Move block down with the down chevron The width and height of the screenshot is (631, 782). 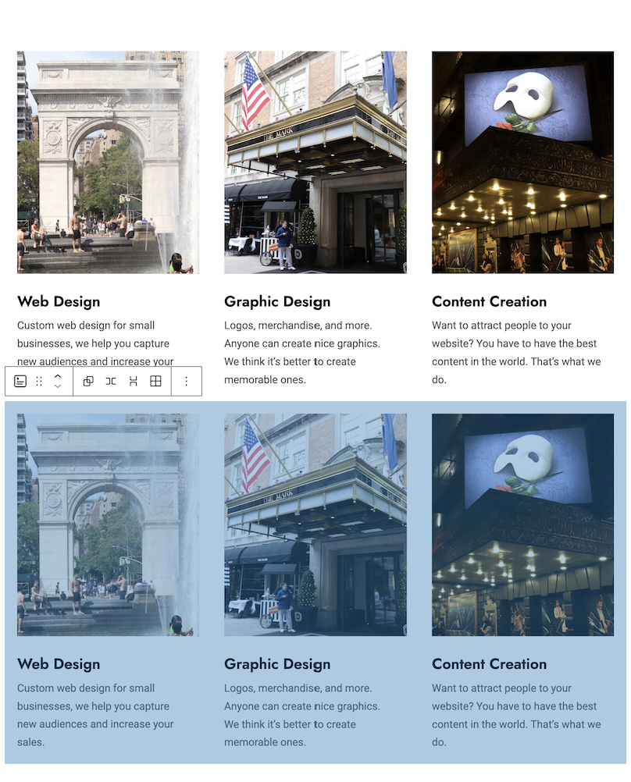58,386
